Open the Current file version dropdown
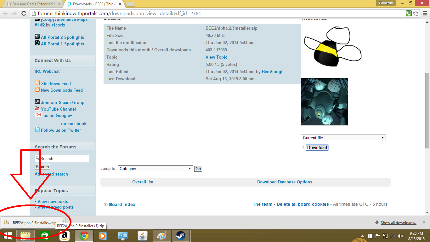This screenshot has height=242, width=430. point(343,138)
